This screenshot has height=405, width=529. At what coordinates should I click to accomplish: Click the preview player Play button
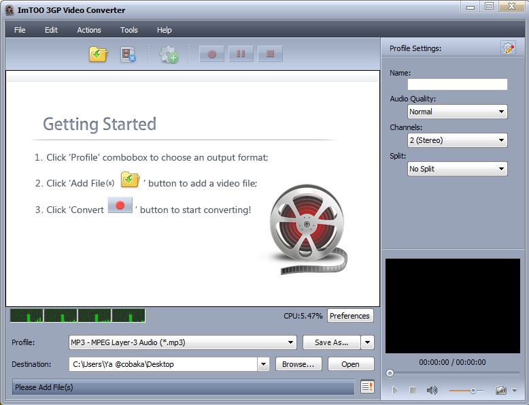tap(395, 391)
